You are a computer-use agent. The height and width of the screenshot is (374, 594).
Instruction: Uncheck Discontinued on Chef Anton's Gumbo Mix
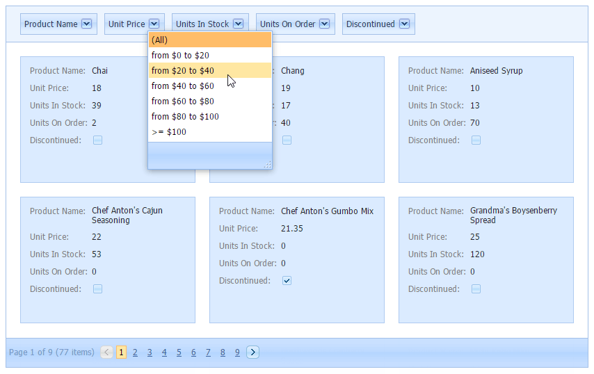[287, 281]
